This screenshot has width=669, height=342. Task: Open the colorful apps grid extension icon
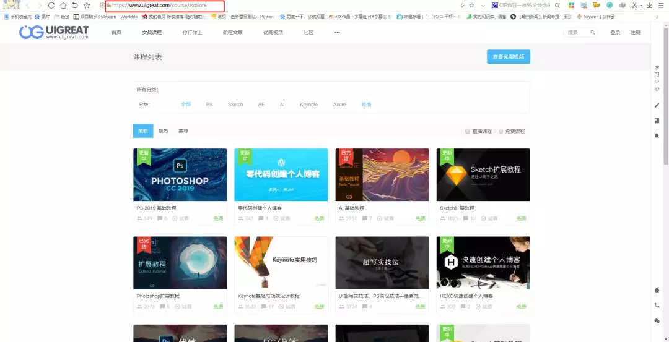[571, 6]
